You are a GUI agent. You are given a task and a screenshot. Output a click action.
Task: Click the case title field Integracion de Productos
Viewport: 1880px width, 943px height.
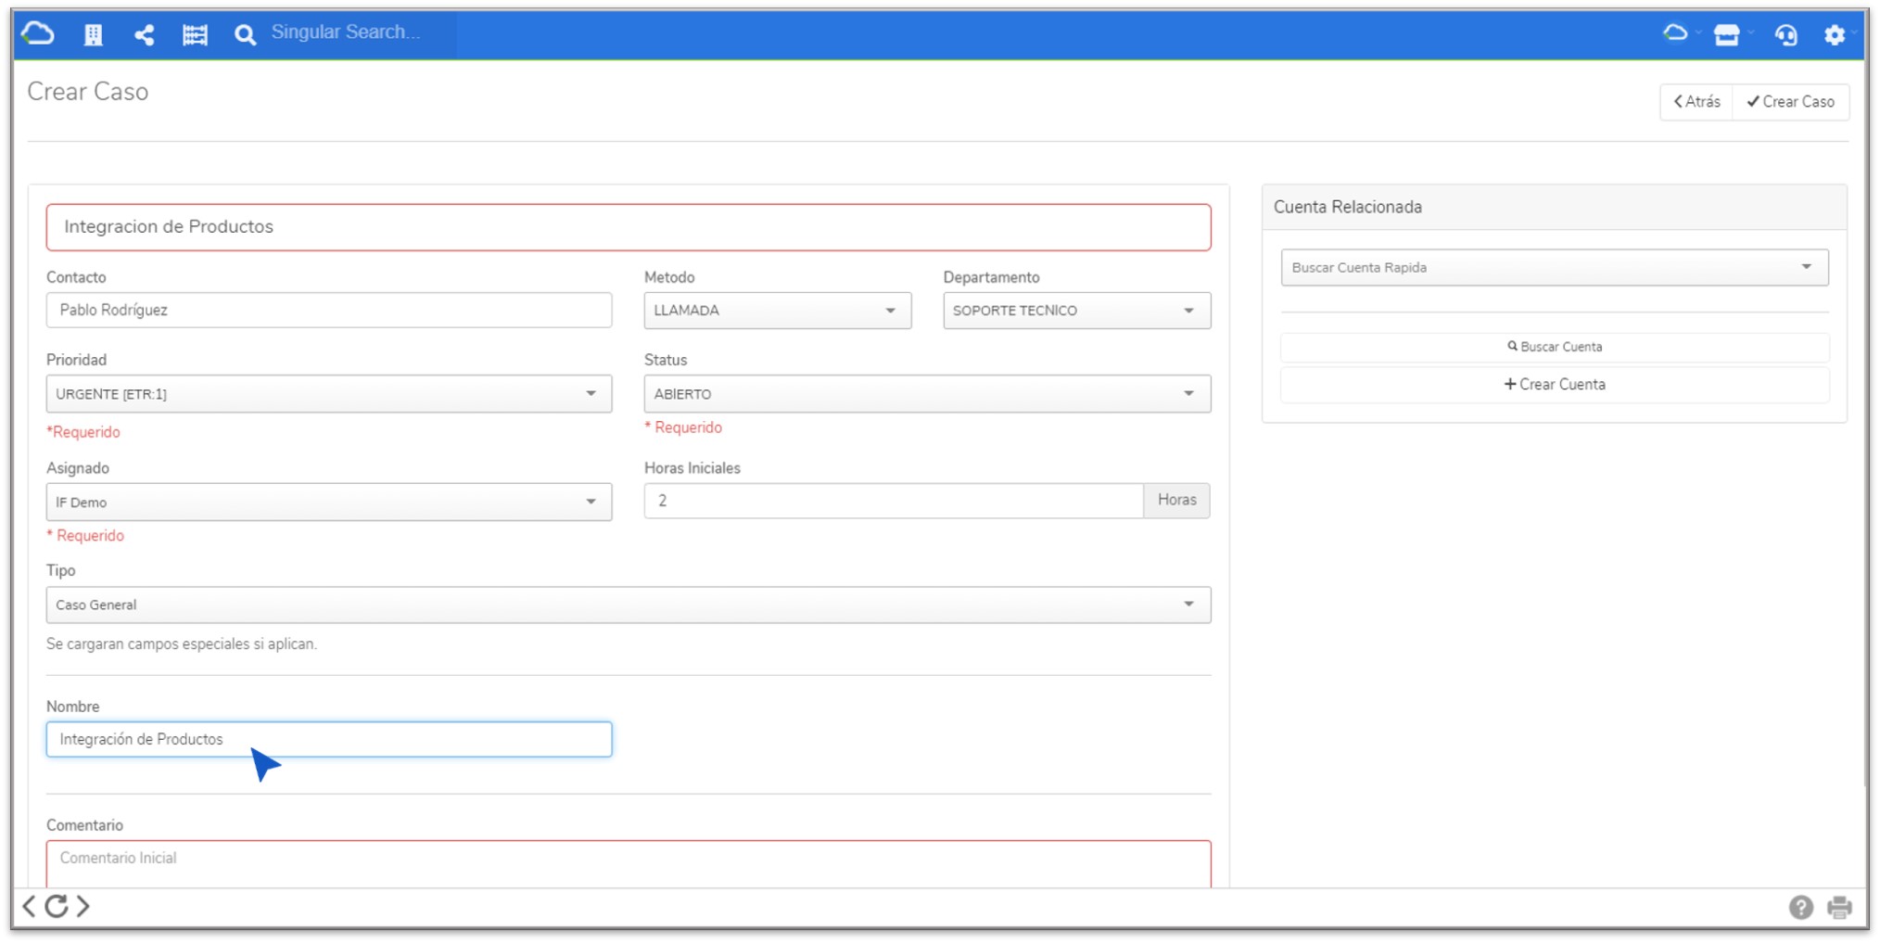[x=629, y=227]
